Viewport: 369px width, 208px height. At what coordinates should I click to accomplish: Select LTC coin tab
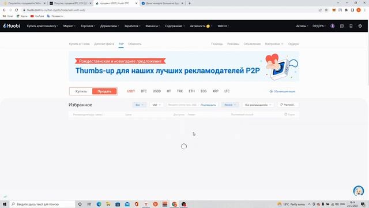[x=227, y=91]
